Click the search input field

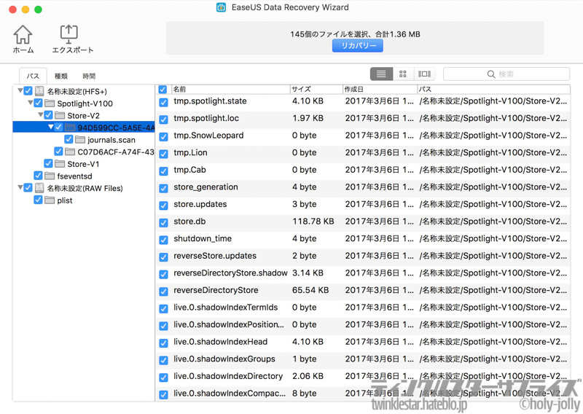(x=506, y=74)
